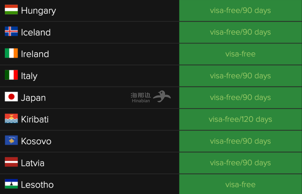Open the Lesotho country name
The image size is (302, 194).
click(x=37, y=185)
